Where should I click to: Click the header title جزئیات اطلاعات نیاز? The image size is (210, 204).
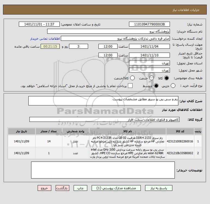[x=186, y=10]
